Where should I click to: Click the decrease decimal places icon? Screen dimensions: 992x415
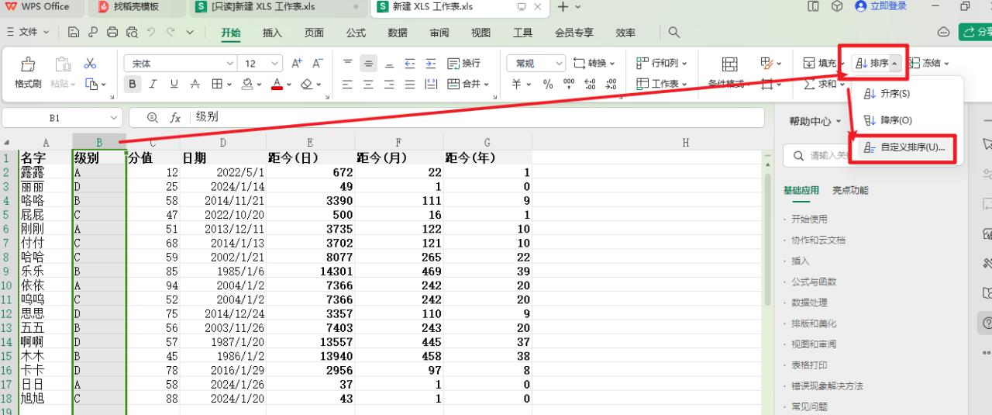611,84
